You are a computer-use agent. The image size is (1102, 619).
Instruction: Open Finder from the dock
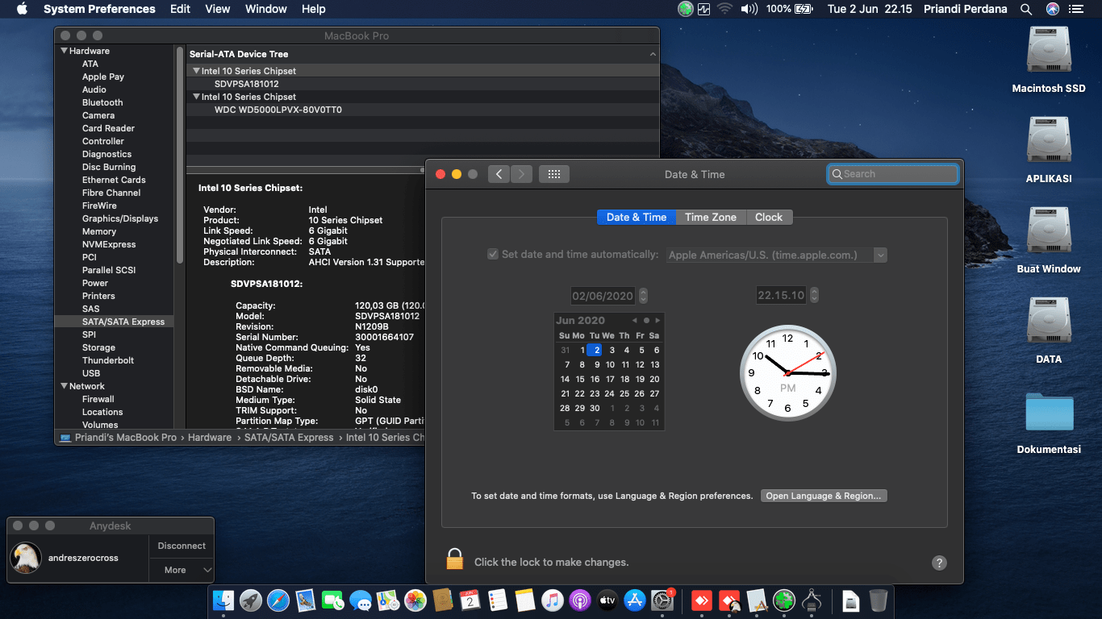223,600
